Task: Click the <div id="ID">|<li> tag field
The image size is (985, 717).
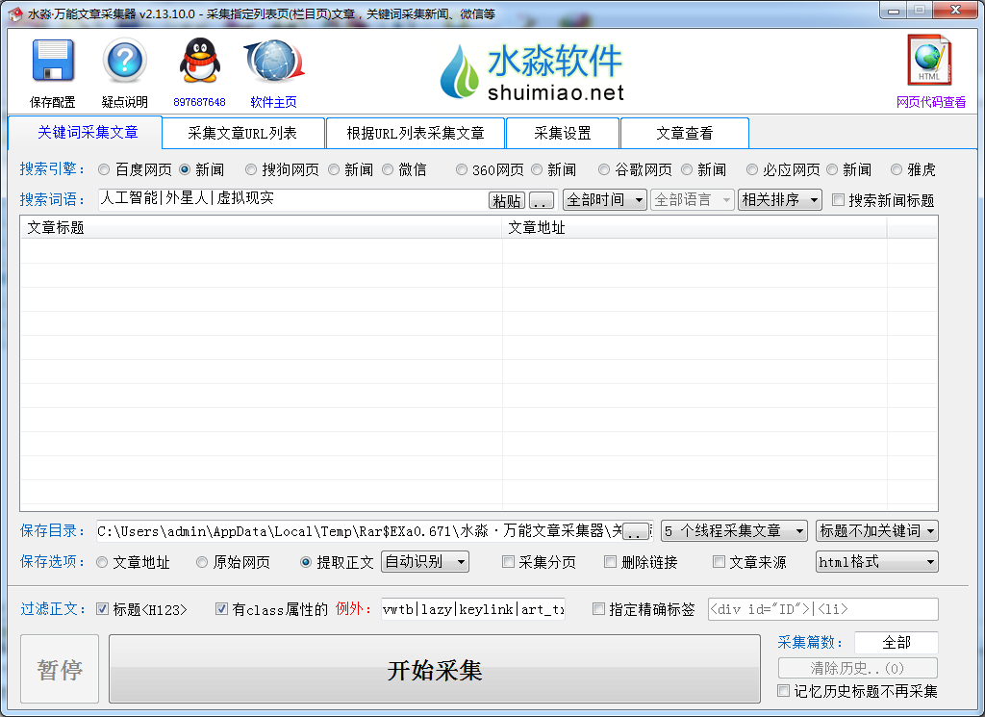Action: [823, 609]
